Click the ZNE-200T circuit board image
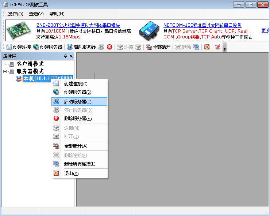 point(19,30)
